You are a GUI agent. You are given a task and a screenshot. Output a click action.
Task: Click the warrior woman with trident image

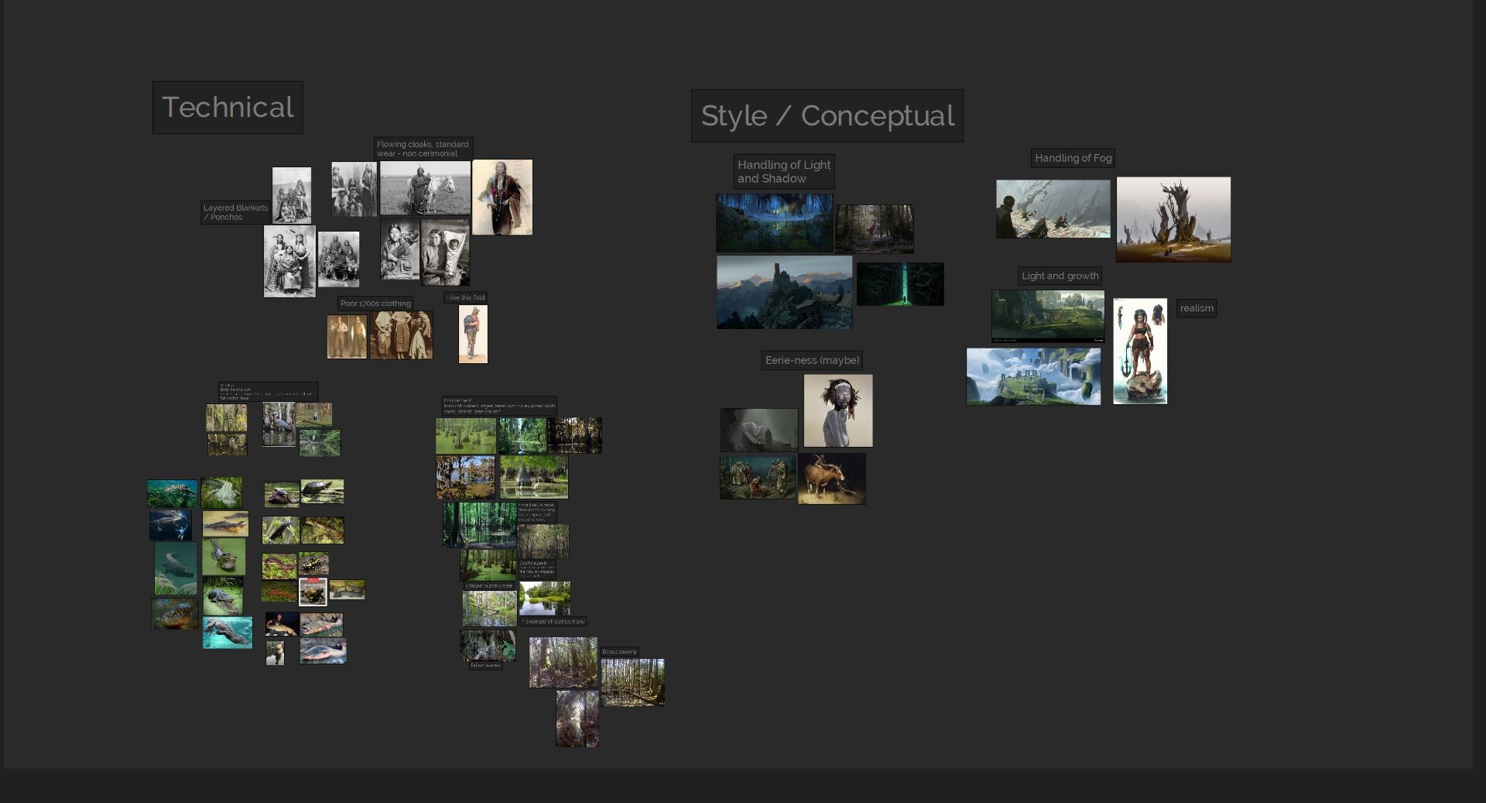click(x=1140, y=350)
